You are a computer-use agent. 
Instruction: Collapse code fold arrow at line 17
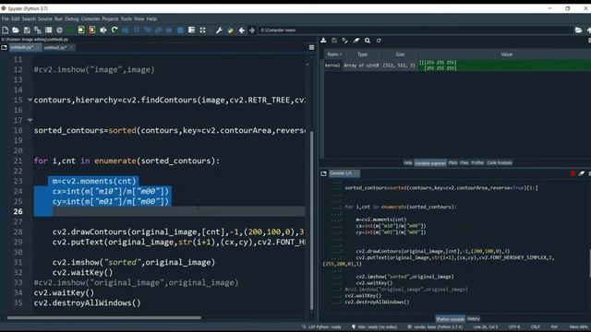click(x=30, y=120)
